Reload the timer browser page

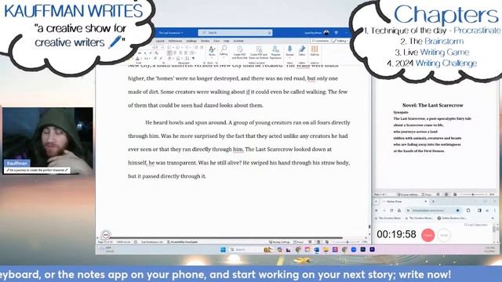click(391, 211)
